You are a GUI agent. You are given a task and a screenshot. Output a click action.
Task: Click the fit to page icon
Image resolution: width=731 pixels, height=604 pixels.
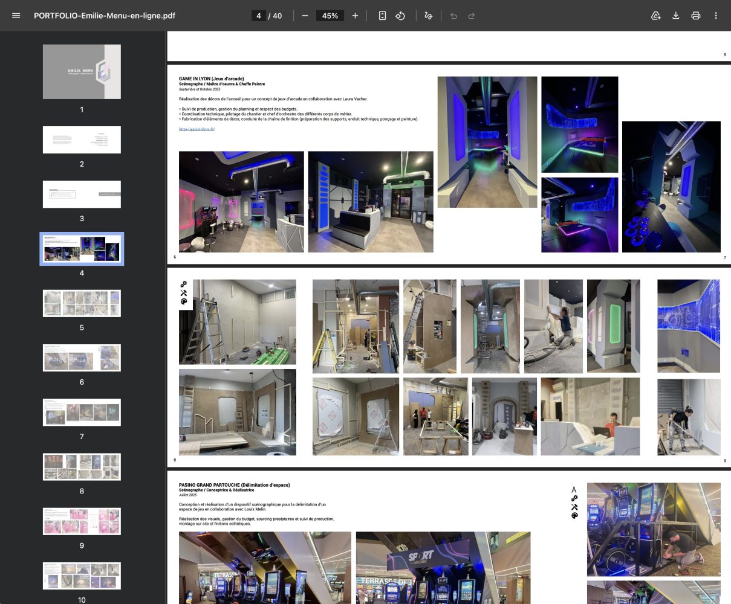(382, 16)
